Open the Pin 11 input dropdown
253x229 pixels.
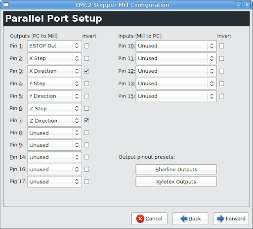176,58
